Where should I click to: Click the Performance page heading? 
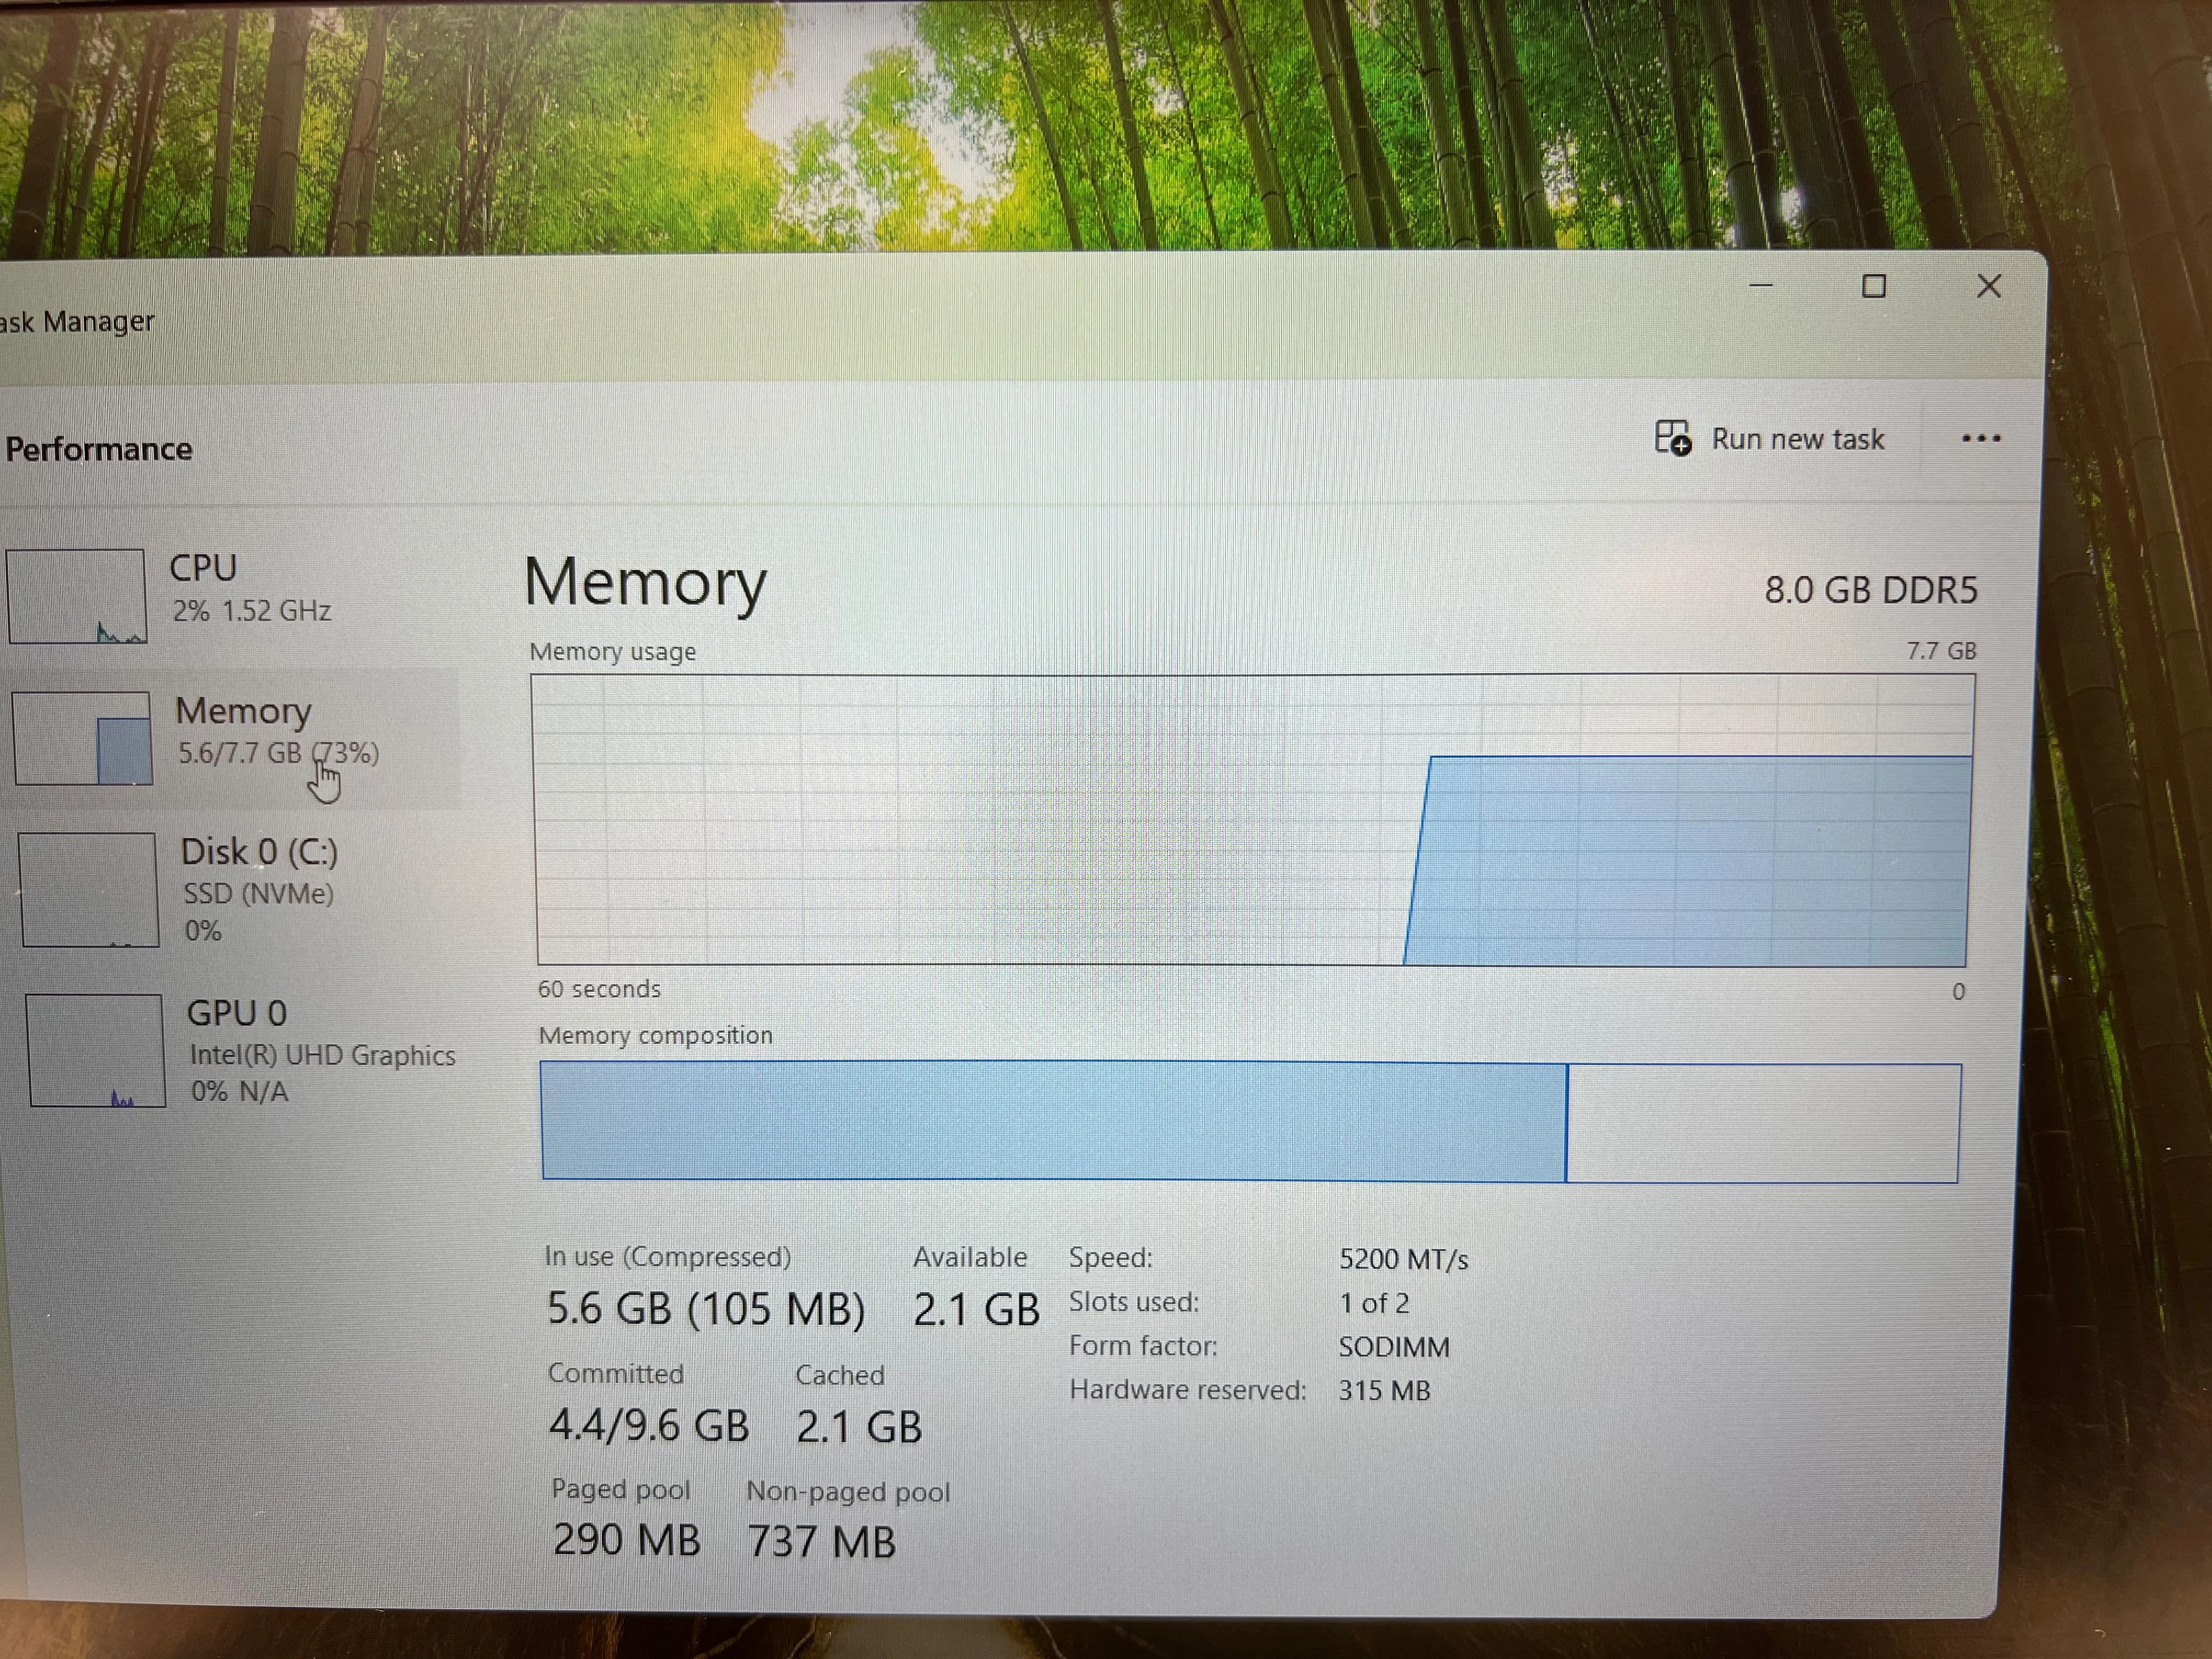(98, 449)
